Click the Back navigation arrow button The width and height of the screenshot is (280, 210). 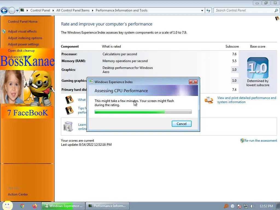(4, 11)
